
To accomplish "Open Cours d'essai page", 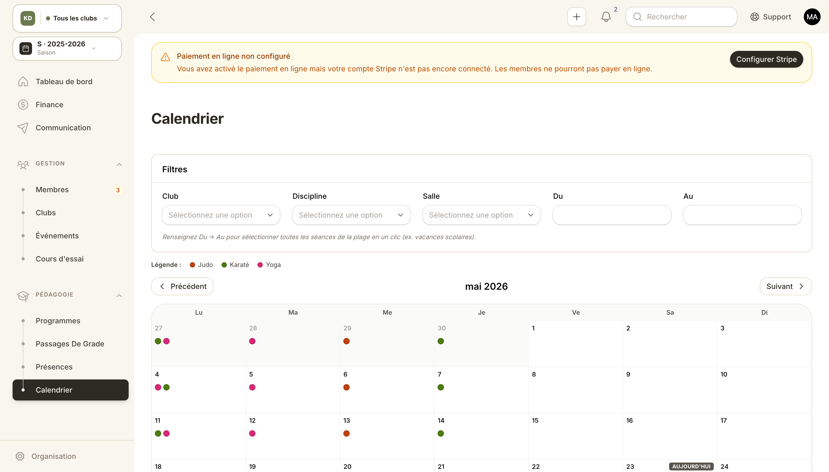I will [70, 259].
